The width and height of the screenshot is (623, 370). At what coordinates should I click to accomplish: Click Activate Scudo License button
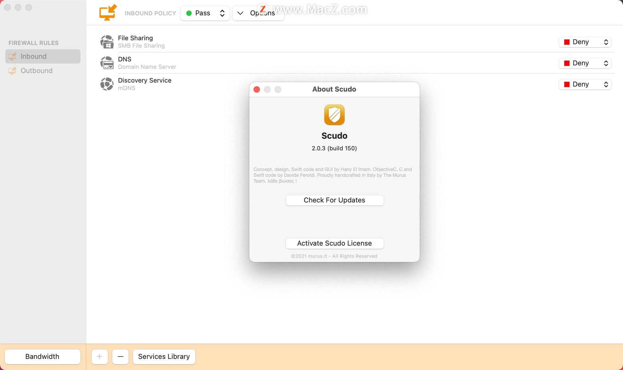click(334, 243)
